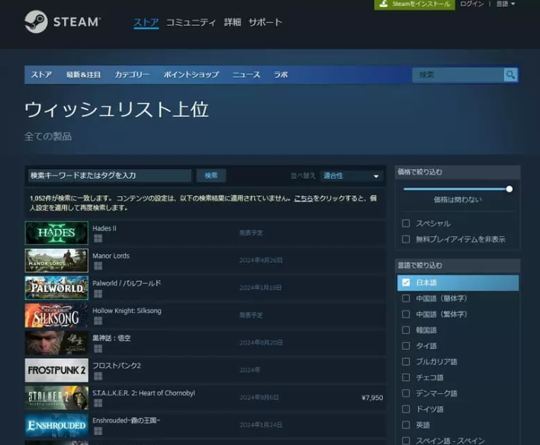Image resolution: width=540 pixels, height=445 pixels.
Task: Check the チェコ語 language filter
Action: (406, 377)
